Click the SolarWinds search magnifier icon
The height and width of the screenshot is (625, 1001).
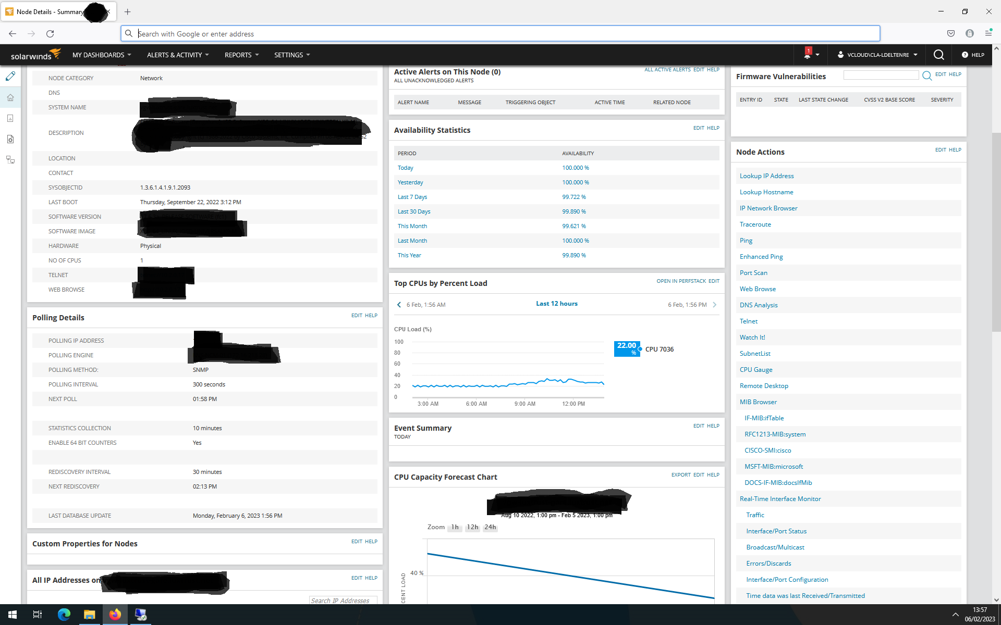point(938,55)
